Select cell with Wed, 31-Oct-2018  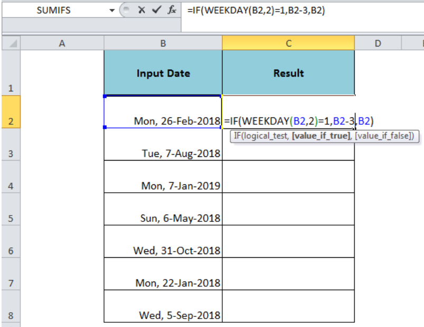tap(163, 241)
